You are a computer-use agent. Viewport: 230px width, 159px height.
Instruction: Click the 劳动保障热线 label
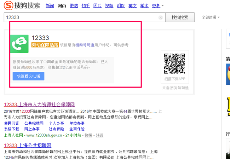(45, 45)
